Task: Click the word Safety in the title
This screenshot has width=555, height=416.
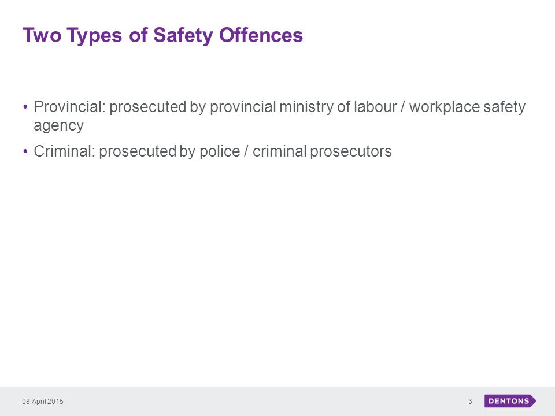Action: tap(183, 35)
